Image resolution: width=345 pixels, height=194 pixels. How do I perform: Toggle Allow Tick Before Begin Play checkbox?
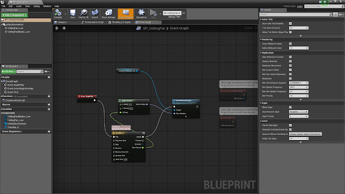290,32
